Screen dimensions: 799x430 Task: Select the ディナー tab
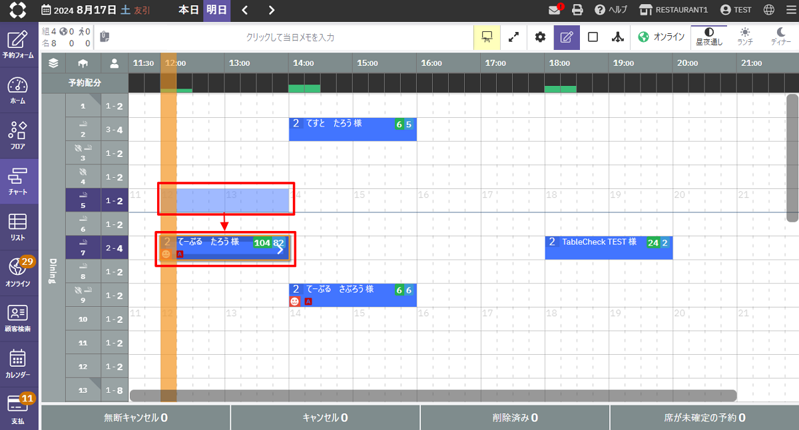click(781, 37)
